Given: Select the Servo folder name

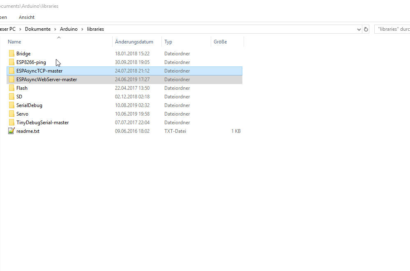Looking at the screenshot, I should [22, 114].
